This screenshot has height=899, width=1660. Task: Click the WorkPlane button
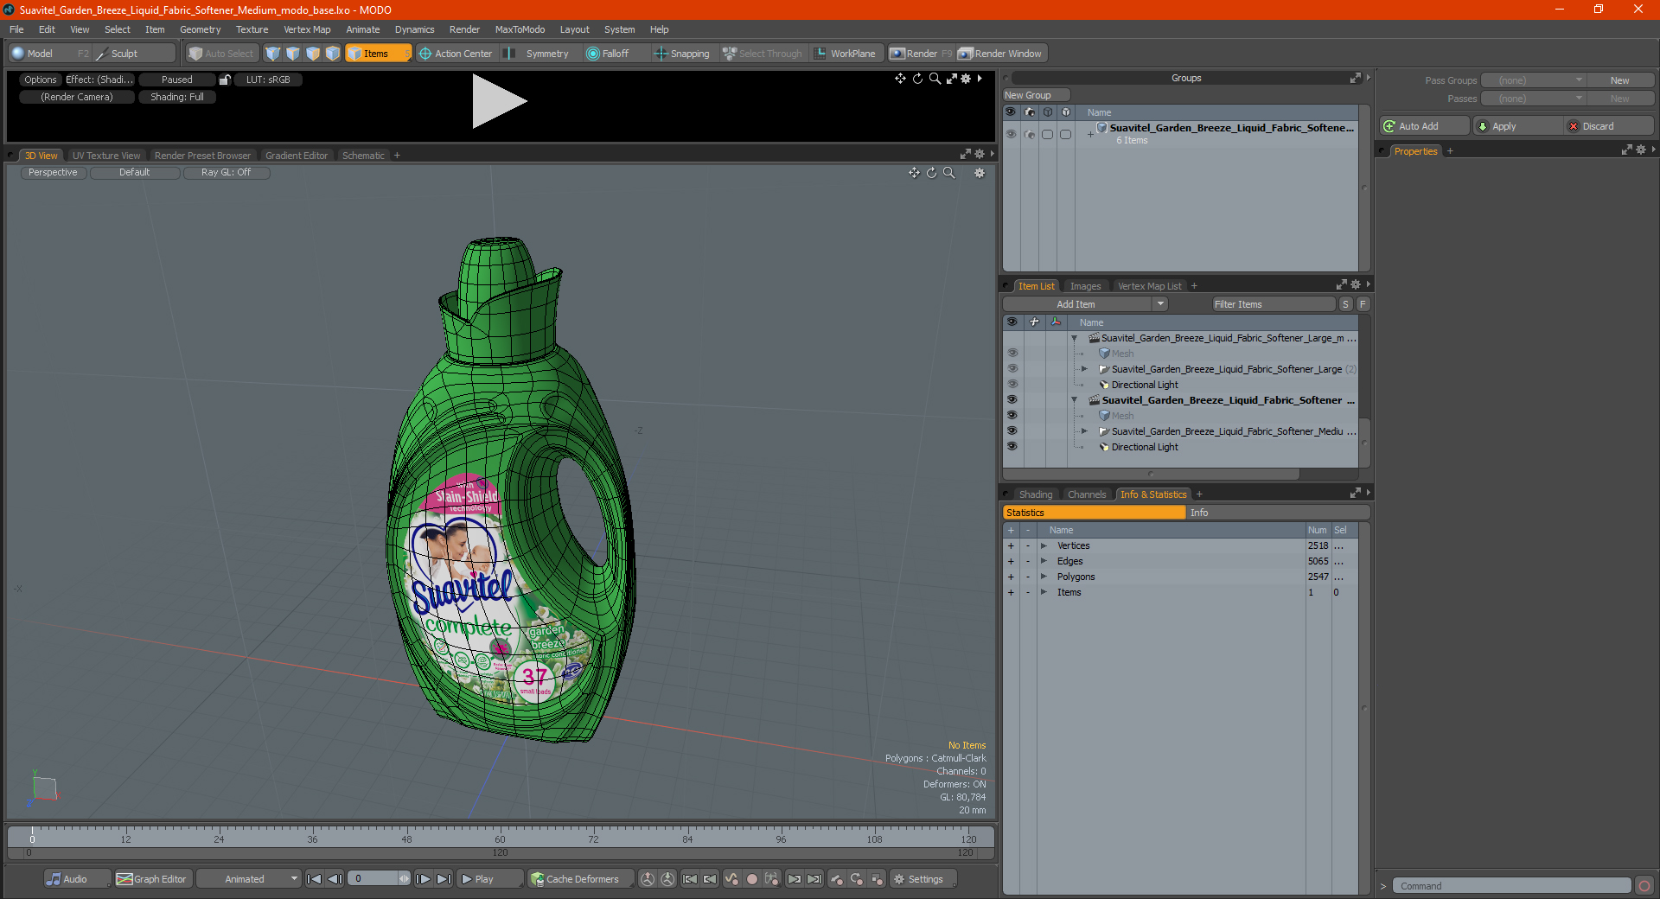[846, 54]
